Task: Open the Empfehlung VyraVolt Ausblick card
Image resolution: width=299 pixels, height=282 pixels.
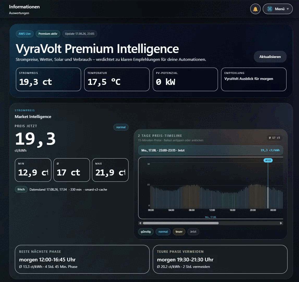Action: tap(254, 79)
